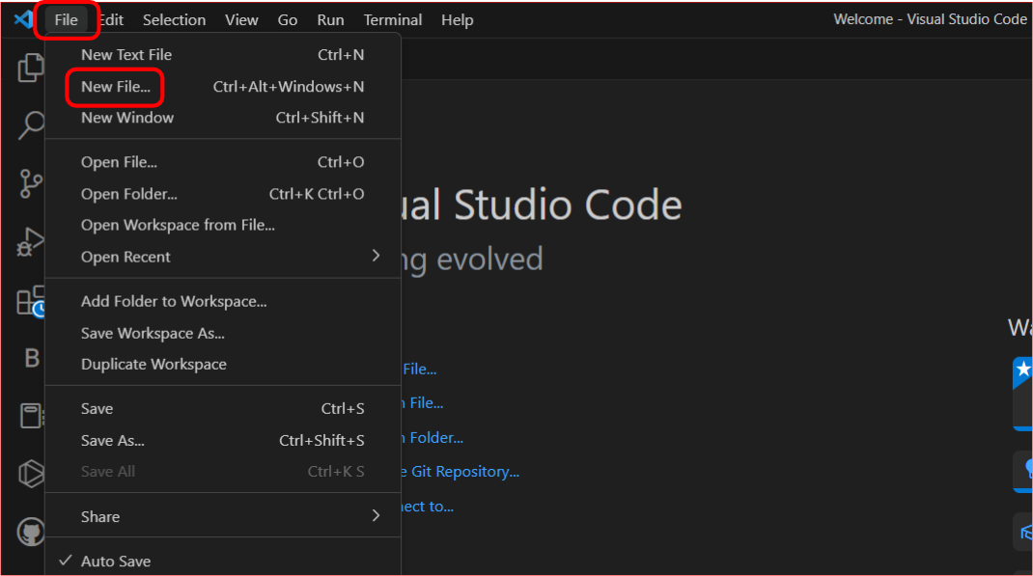Expand the Share submenu arrow
1033x576 pixels.
[376, 516]
